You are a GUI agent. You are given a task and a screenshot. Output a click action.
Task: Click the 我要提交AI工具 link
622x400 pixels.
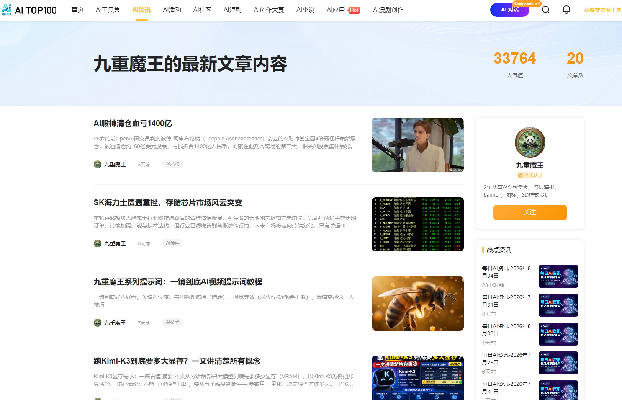[602, 10]
